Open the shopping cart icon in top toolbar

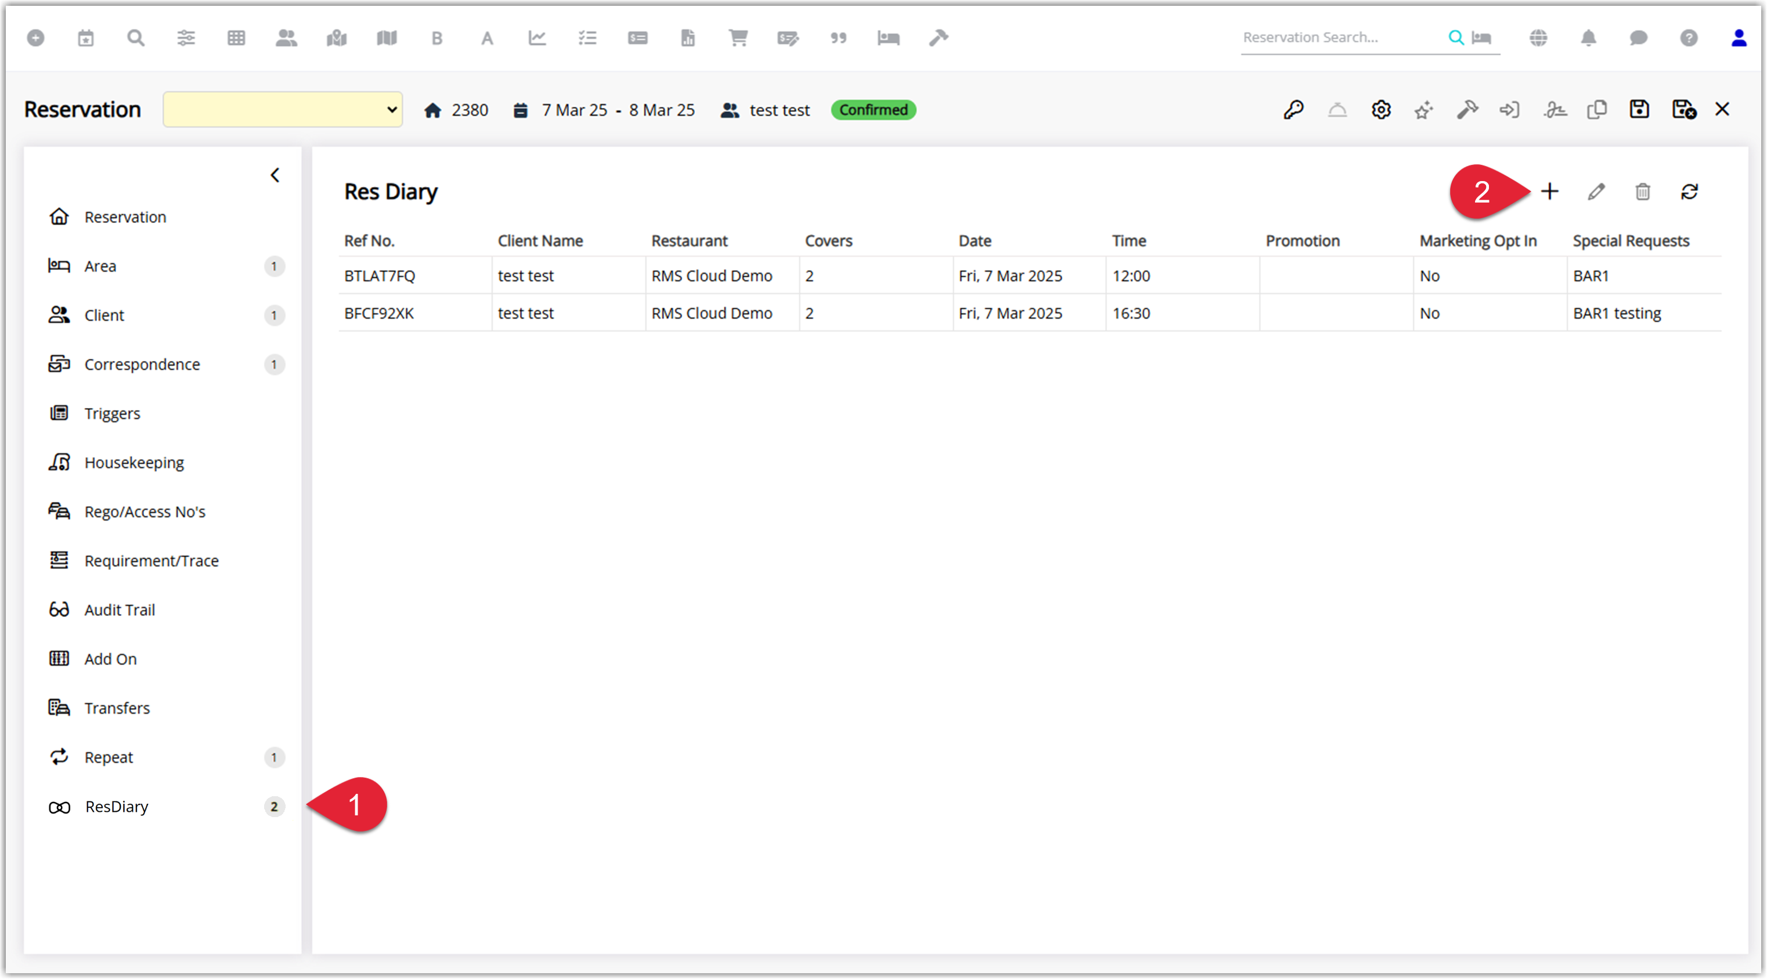738,38
